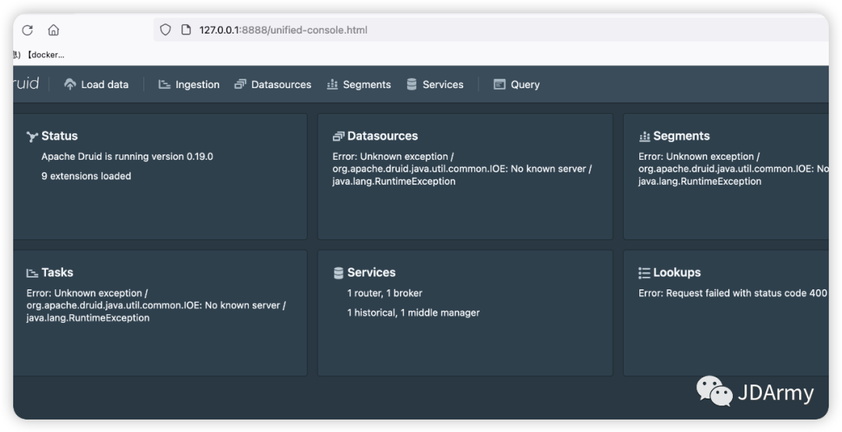842x432 pixels.
Task: Click the Status card branch icon
Action: pos(32,136)
